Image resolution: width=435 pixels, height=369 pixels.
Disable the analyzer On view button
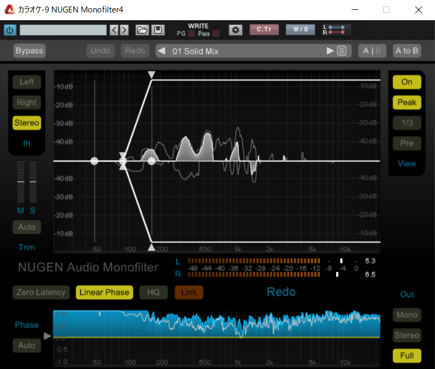pos(407,82)
